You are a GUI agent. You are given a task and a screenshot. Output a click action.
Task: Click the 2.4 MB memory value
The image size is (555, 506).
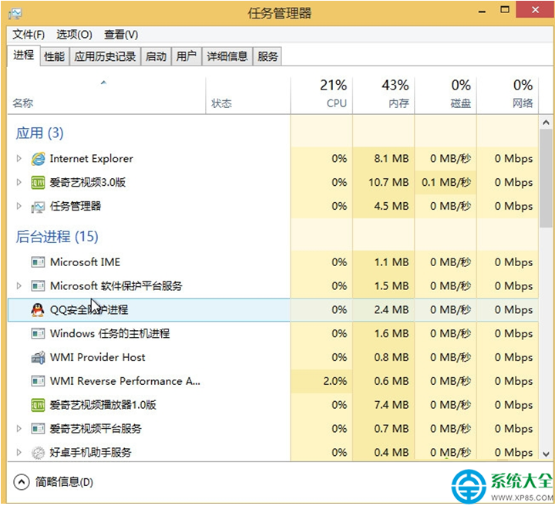coord(392,310)
